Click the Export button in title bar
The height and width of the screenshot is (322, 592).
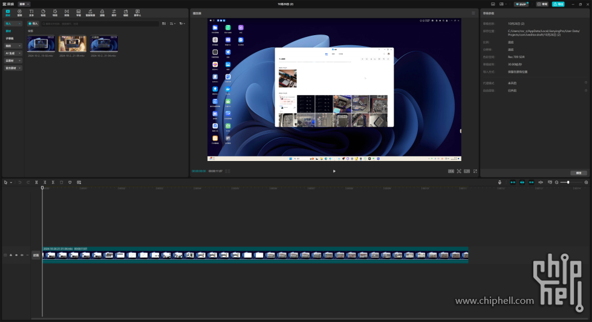558,4
